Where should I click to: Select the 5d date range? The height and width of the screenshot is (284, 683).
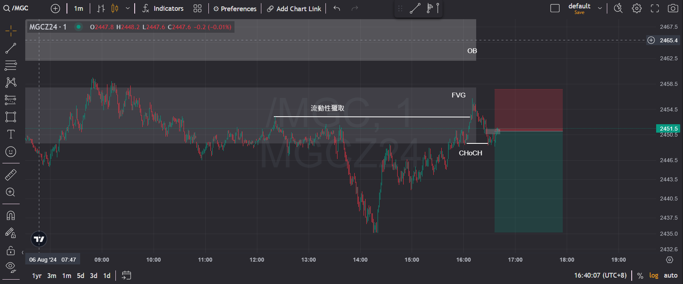coord(81,276)
